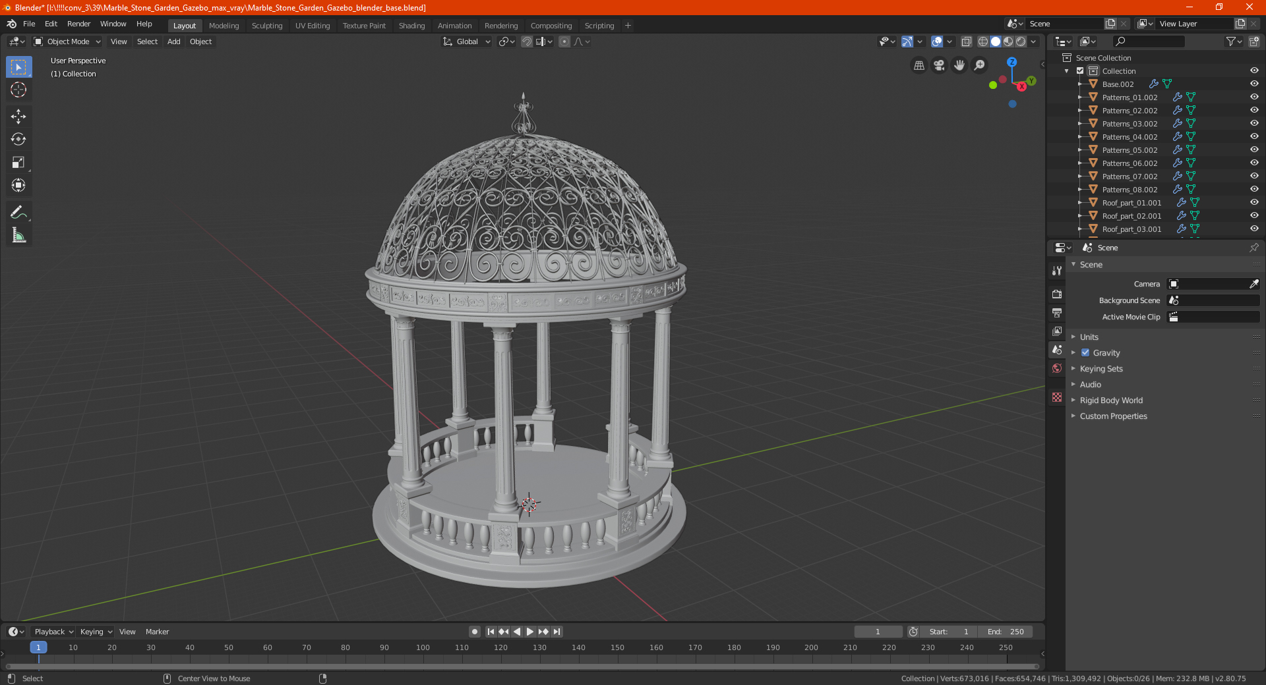Expand the Custom Properties panel
The image size is (1266, 685).
1113,416
